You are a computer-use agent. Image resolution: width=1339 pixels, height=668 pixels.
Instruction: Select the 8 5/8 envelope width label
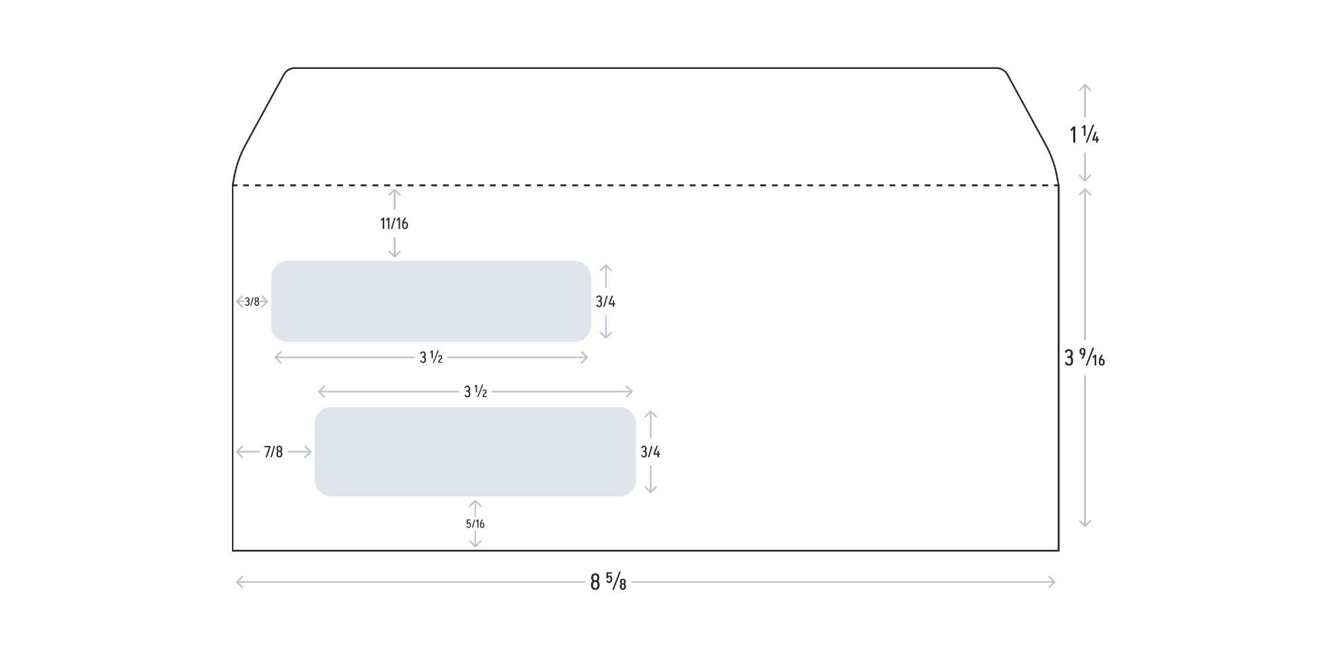(608, 582)
